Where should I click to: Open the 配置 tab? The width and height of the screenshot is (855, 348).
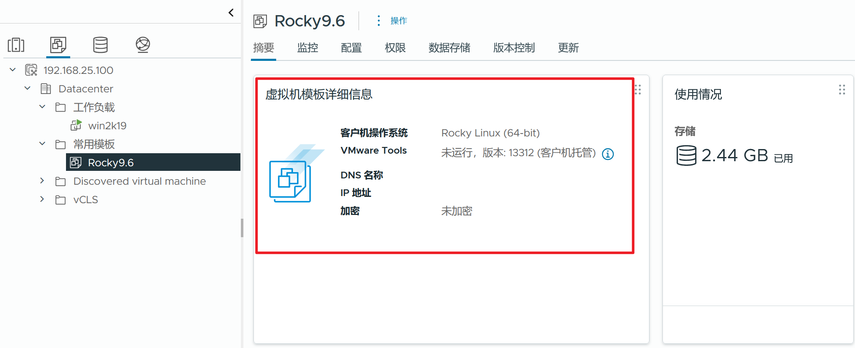coord(351,48)
